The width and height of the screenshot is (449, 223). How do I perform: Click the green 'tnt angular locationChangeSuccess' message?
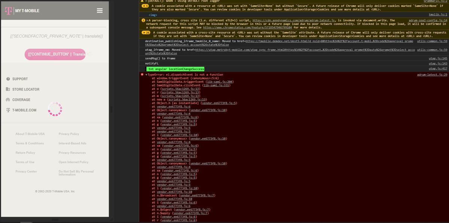click(175, 69)
